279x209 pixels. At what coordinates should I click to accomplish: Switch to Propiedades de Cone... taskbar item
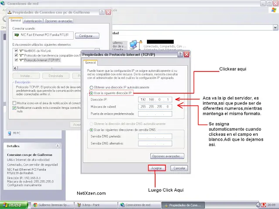(183, 205)
